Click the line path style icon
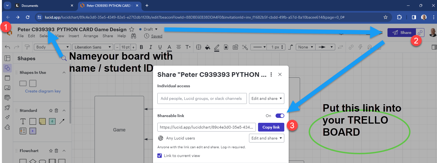 coord(291,47)
